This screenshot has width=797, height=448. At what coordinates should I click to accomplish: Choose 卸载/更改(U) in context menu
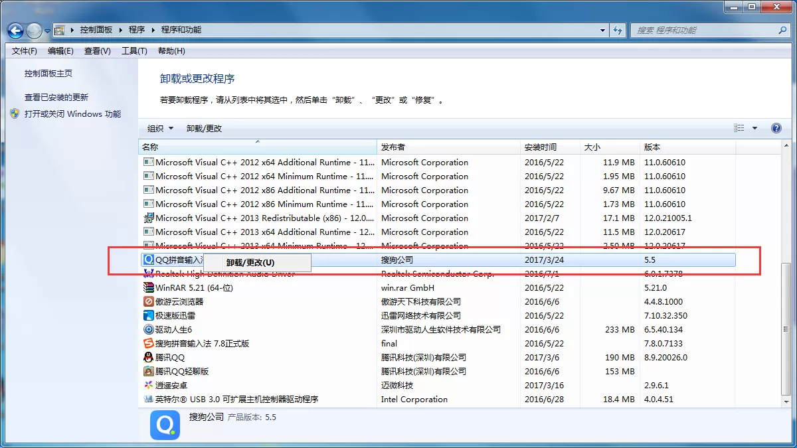click(257, 263)
